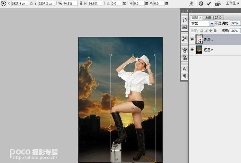This screenshot has width=241, height=163.
Task: Click the opacity (不透明度) value field
Action: click(x=234, y=23)
